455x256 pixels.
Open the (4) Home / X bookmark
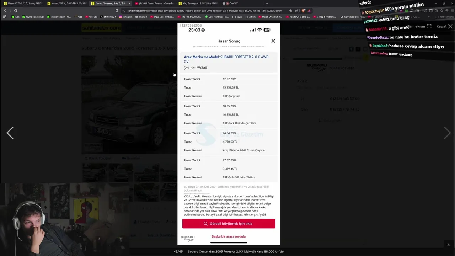click(108, 17)
